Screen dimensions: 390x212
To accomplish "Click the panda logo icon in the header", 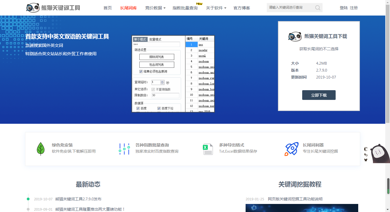I will [33, 8].
